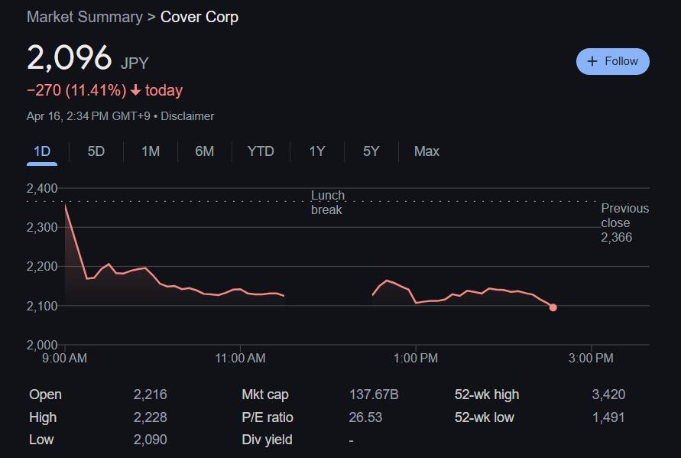Click the Lunch break chart label
The height and width of the screenshot is (458, 681).
pos(328,203)
